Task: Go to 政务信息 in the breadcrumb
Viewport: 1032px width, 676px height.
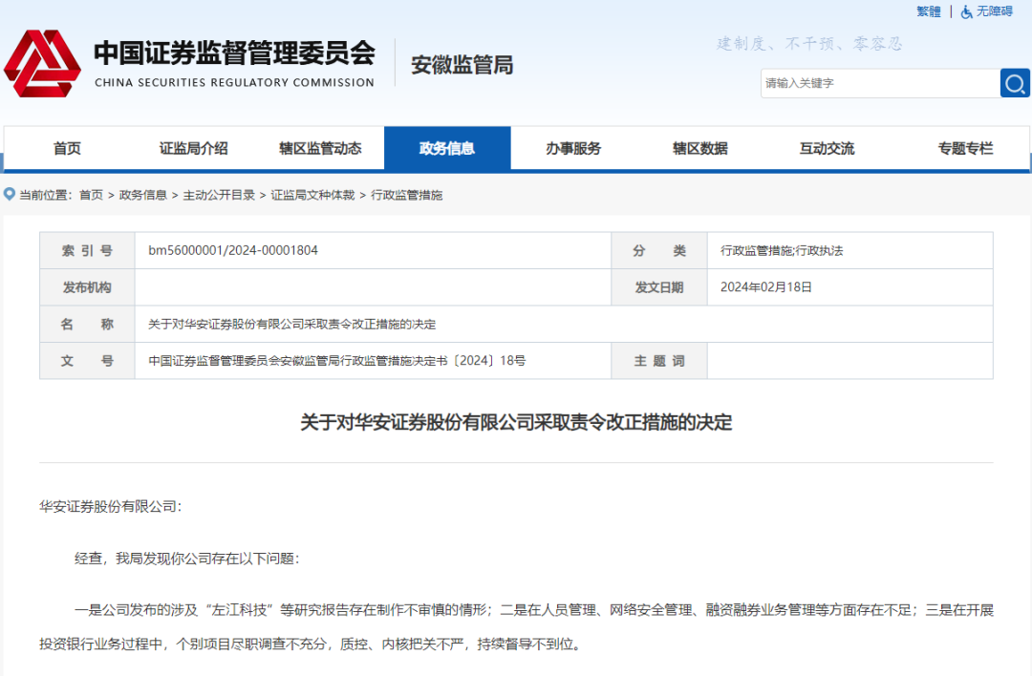Action: (x=142, y=196)
